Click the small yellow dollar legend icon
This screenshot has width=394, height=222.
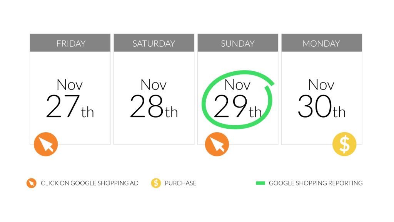pyautogui.click(x=156, y=183)
